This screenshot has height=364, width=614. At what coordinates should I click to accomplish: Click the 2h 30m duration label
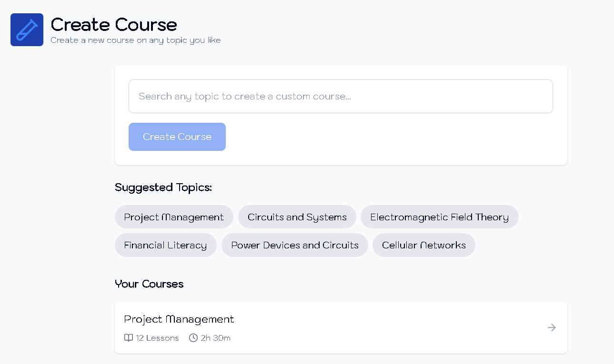(215, 338)
